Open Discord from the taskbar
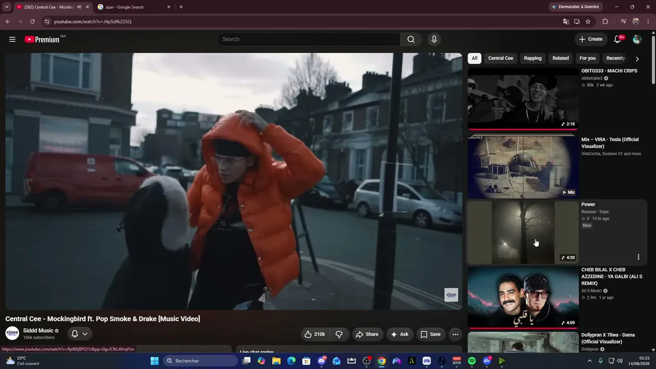Image resolution: width=656 pixels, height=369 pixels. pos(321,361)
